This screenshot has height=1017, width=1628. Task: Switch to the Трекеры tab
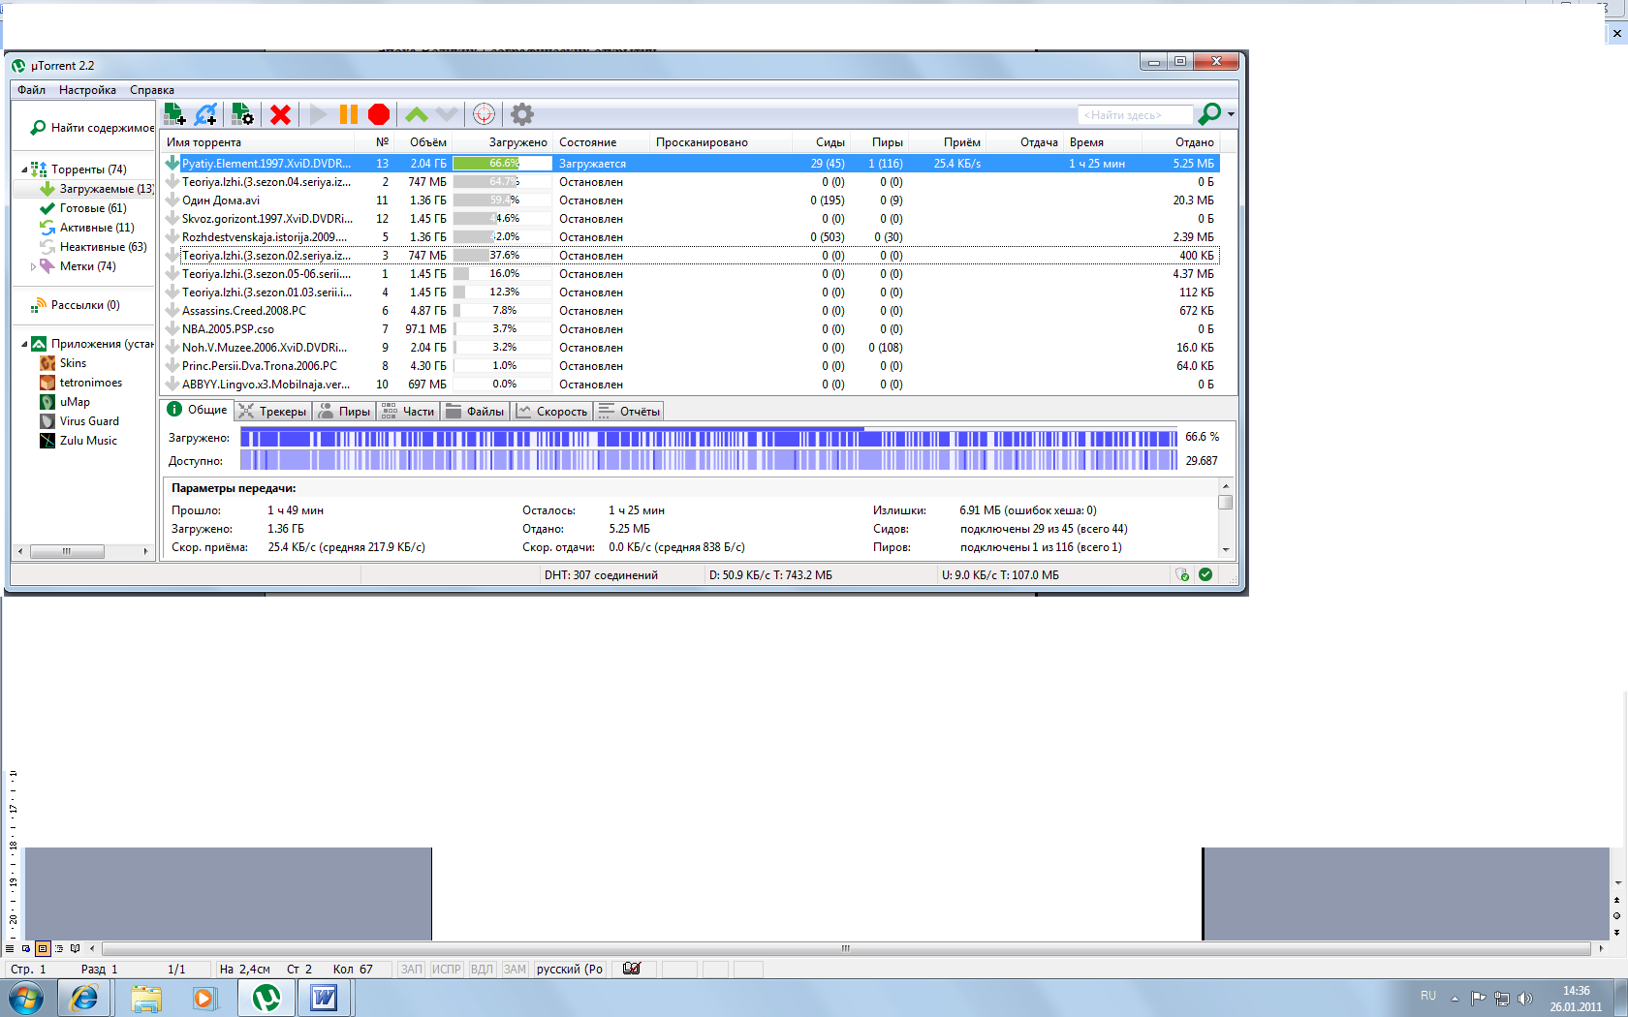click(x=273, y=412)
